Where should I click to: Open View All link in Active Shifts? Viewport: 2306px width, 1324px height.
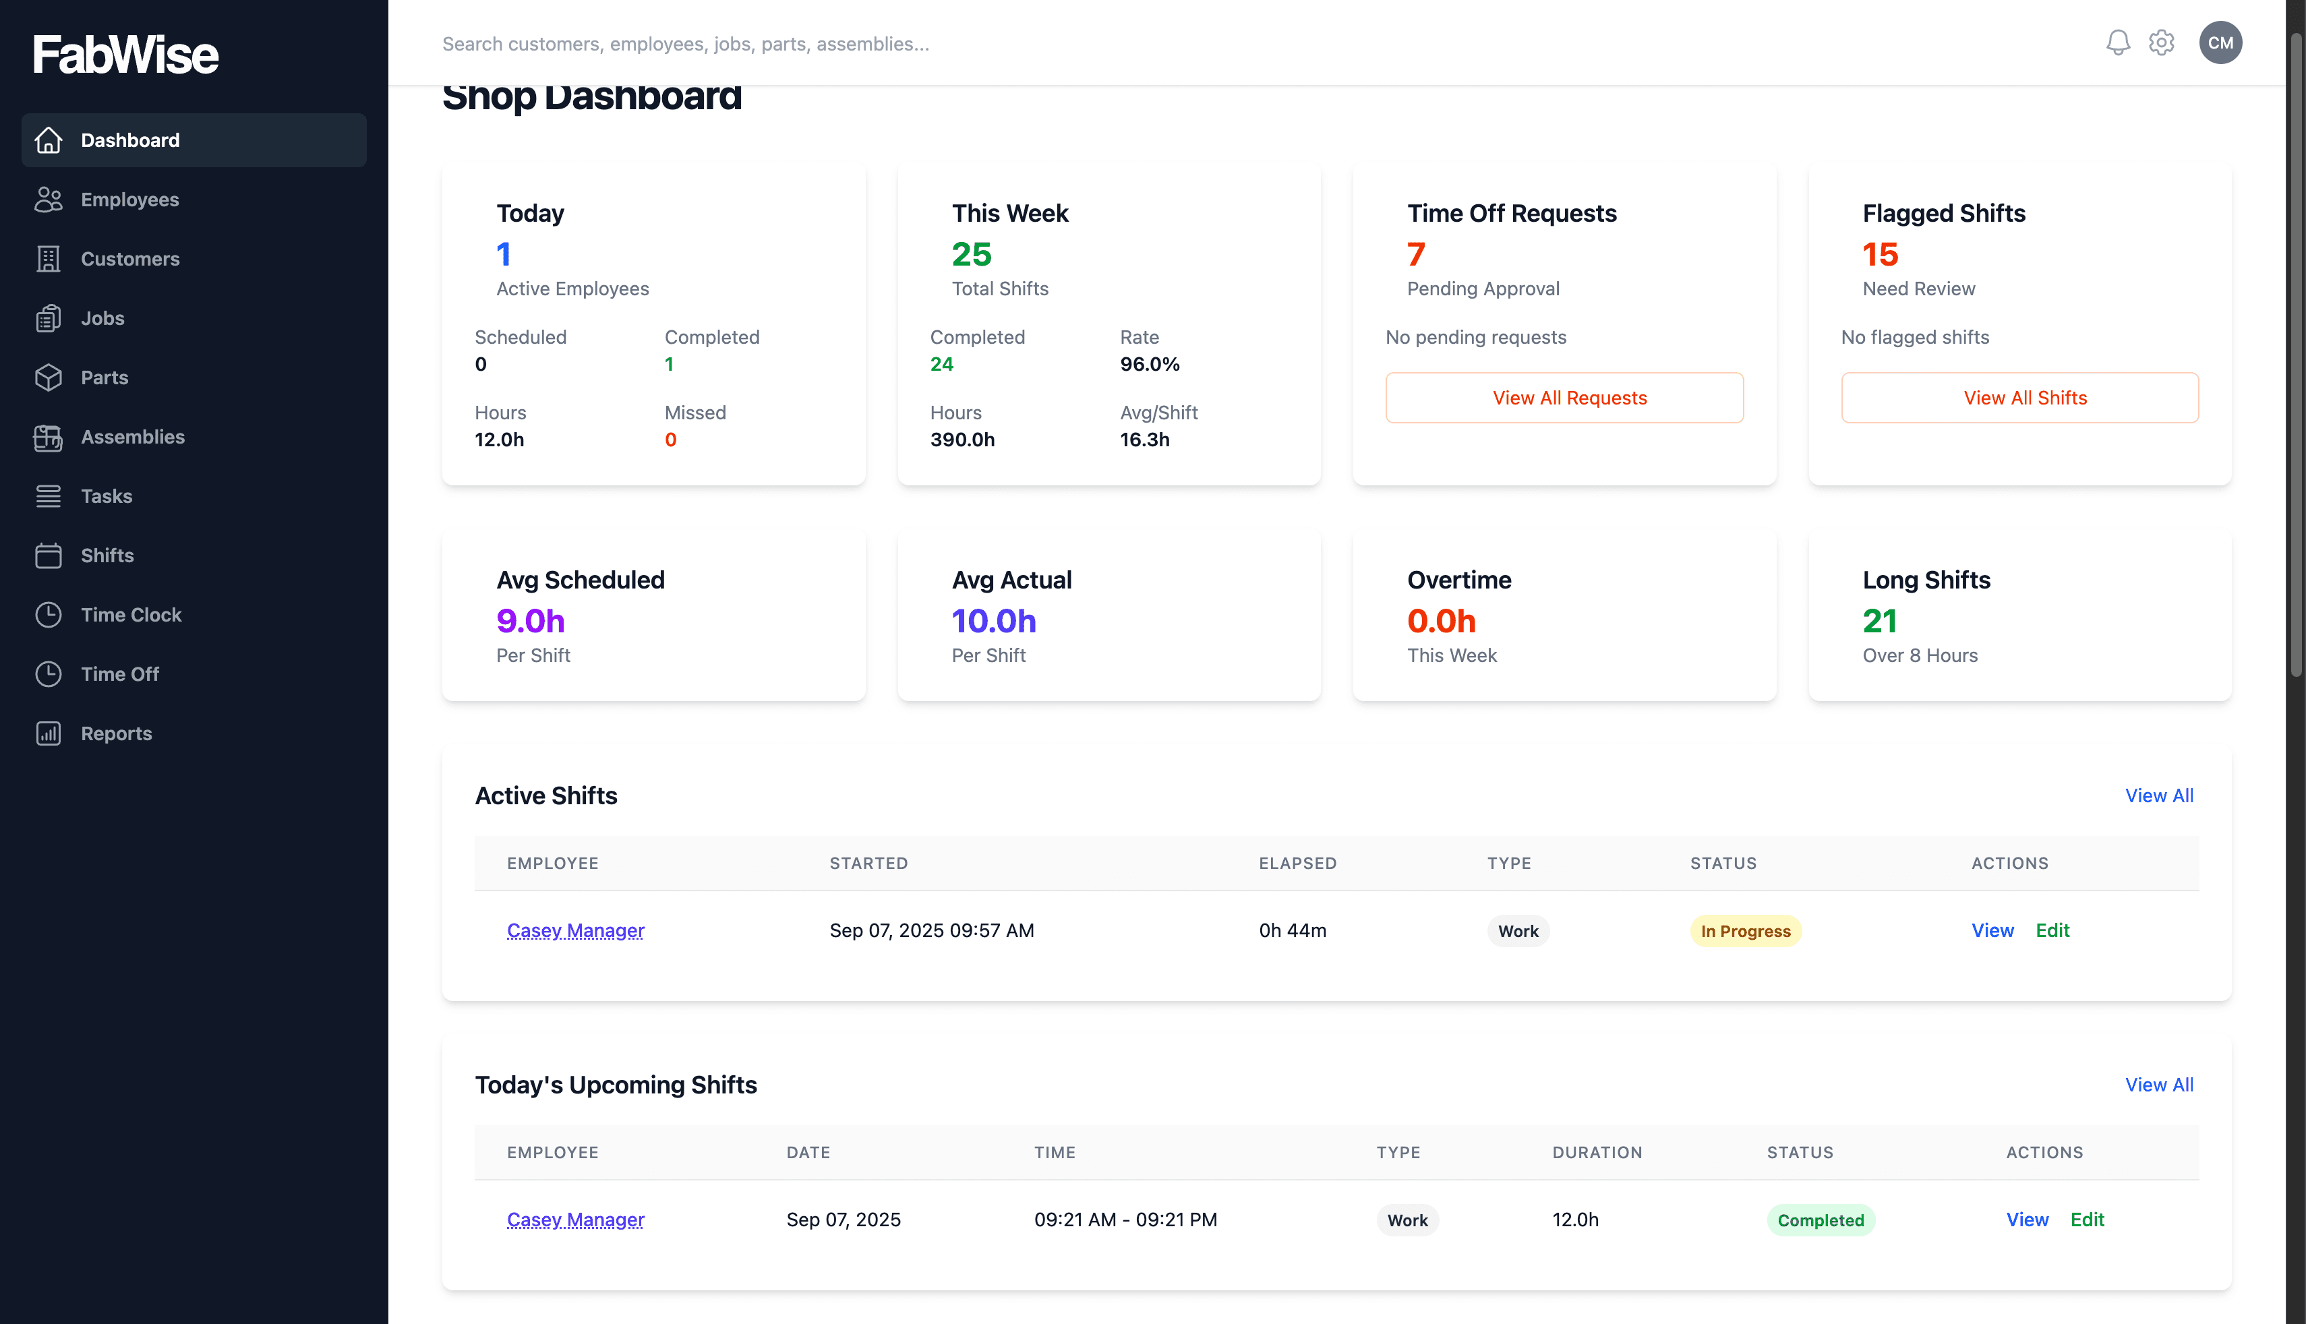[2159, 795]
